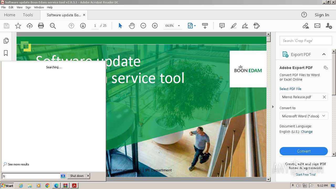Viewport: 336px width, 189px height.
Task: Expand the Convert to Microsoft Word dropdown
Action: pyautogui.click(x=324, y=116)
